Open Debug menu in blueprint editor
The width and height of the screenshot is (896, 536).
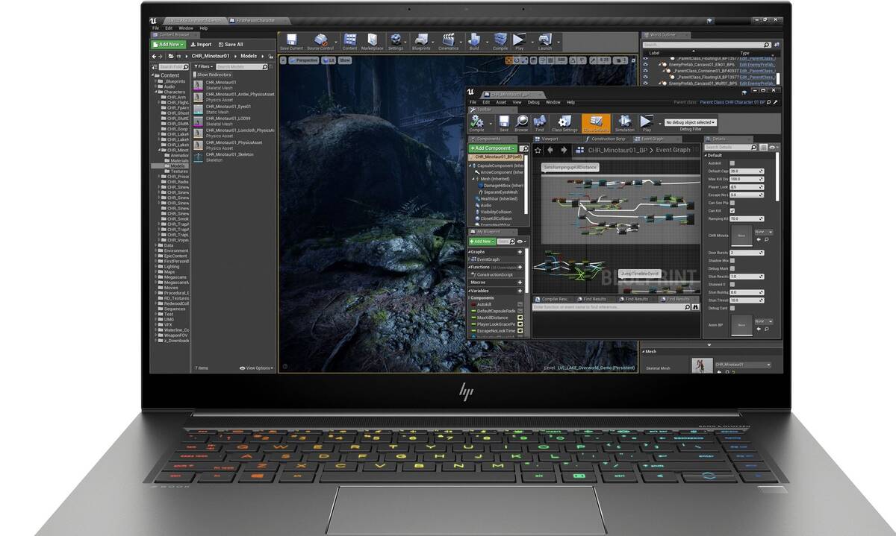pyautogui.click(x=533, y=102)
